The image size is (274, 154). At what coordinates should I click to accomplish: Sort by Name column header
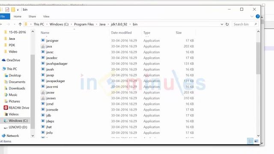(x=45, y=33)
